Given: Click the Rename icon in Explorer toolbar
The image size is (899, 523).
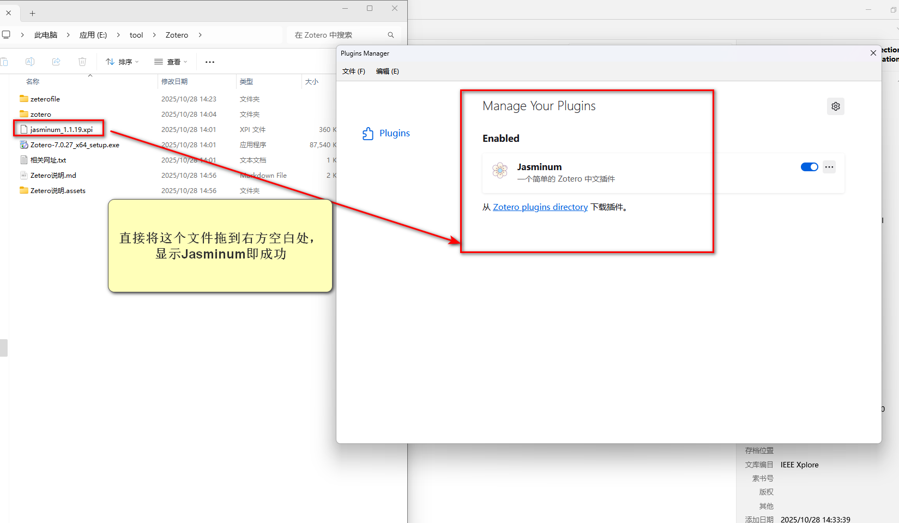Looking at the screenshot, I should [30, 62].
